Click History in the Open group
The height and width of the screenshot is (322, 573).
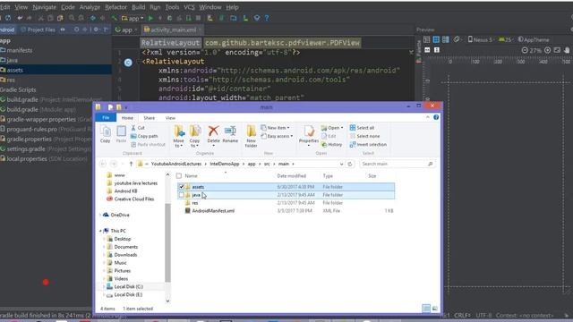(331, 145)
